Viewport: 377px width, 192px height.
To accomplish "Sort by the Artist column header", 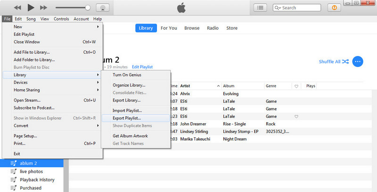I will click(x=200, y=86).
